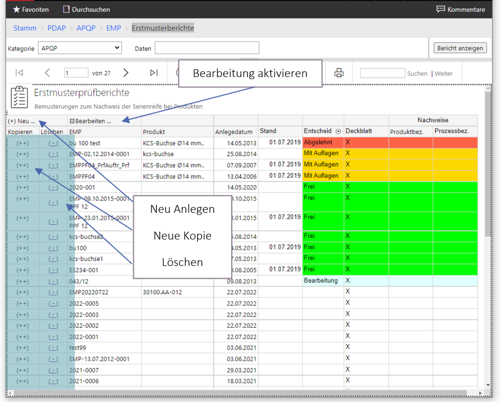Screen dimensions: 501x402
Task: Open Entscheid column sort dropdown arrow
Action: click(338, 131)
